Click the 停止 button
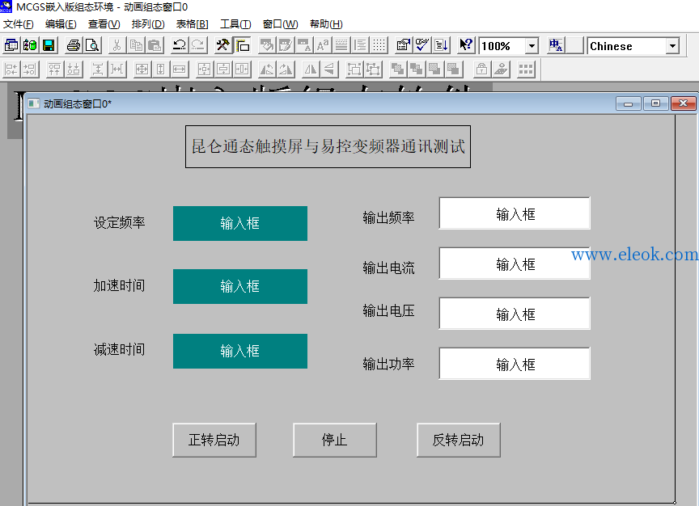 point(335,440)
